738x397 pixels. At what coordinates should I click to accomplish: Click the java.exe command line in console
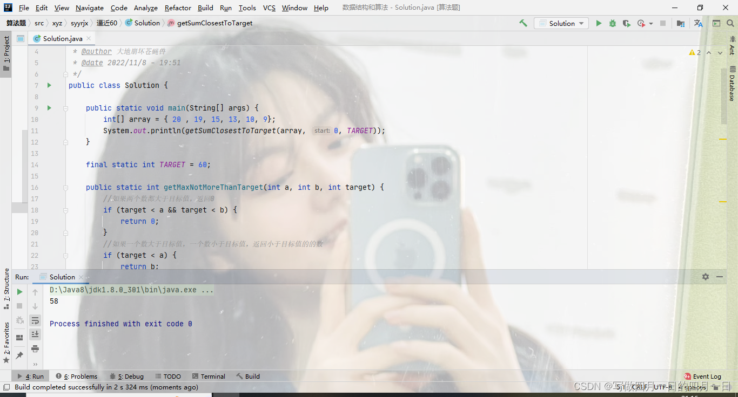pyautogui.click(x=131, y=290)
